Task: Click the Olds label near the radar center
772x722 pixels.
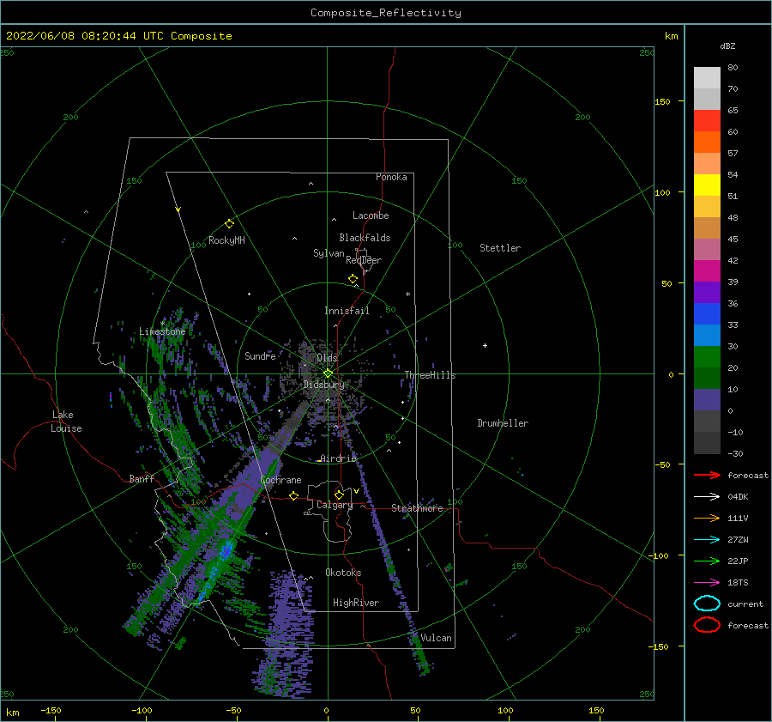Action: pyautogui.click(x=327, y=358)
